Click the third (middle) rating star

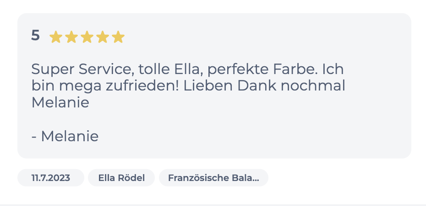pos(87,37)
